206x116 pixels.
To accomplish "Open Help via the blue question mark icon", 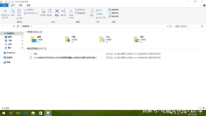I will 204,5.
